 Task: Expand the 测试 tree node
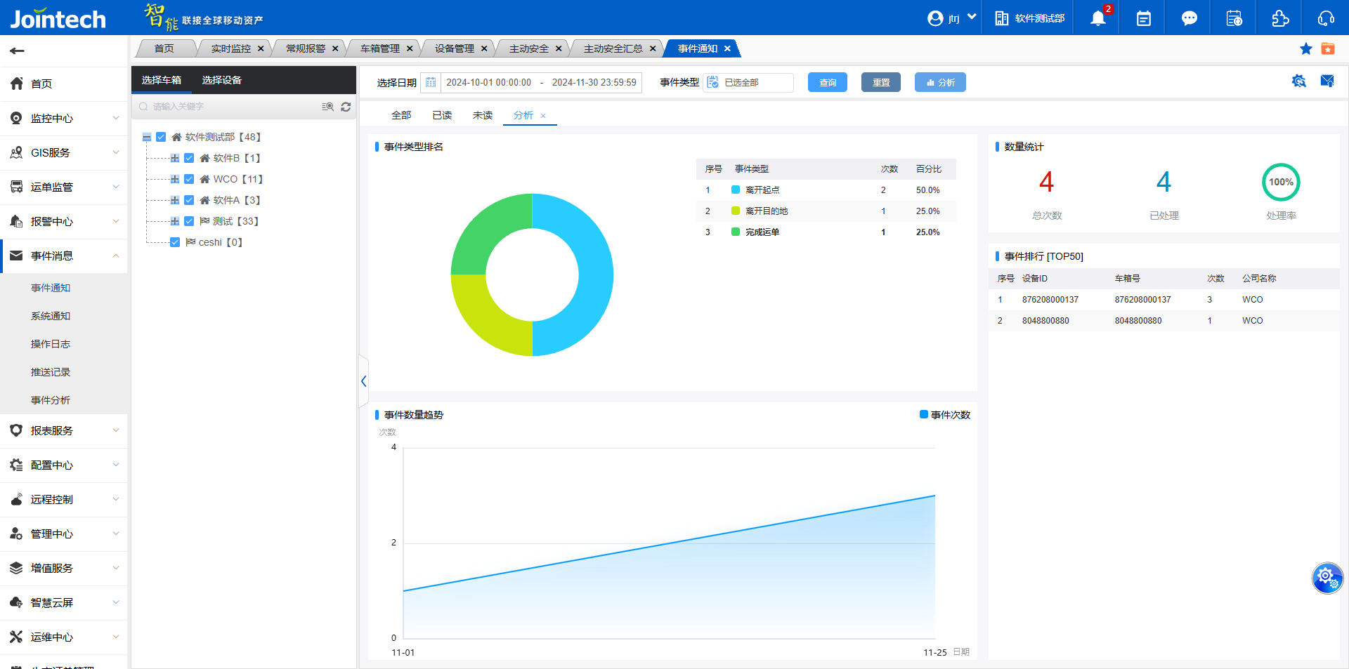tap(174, 221)
